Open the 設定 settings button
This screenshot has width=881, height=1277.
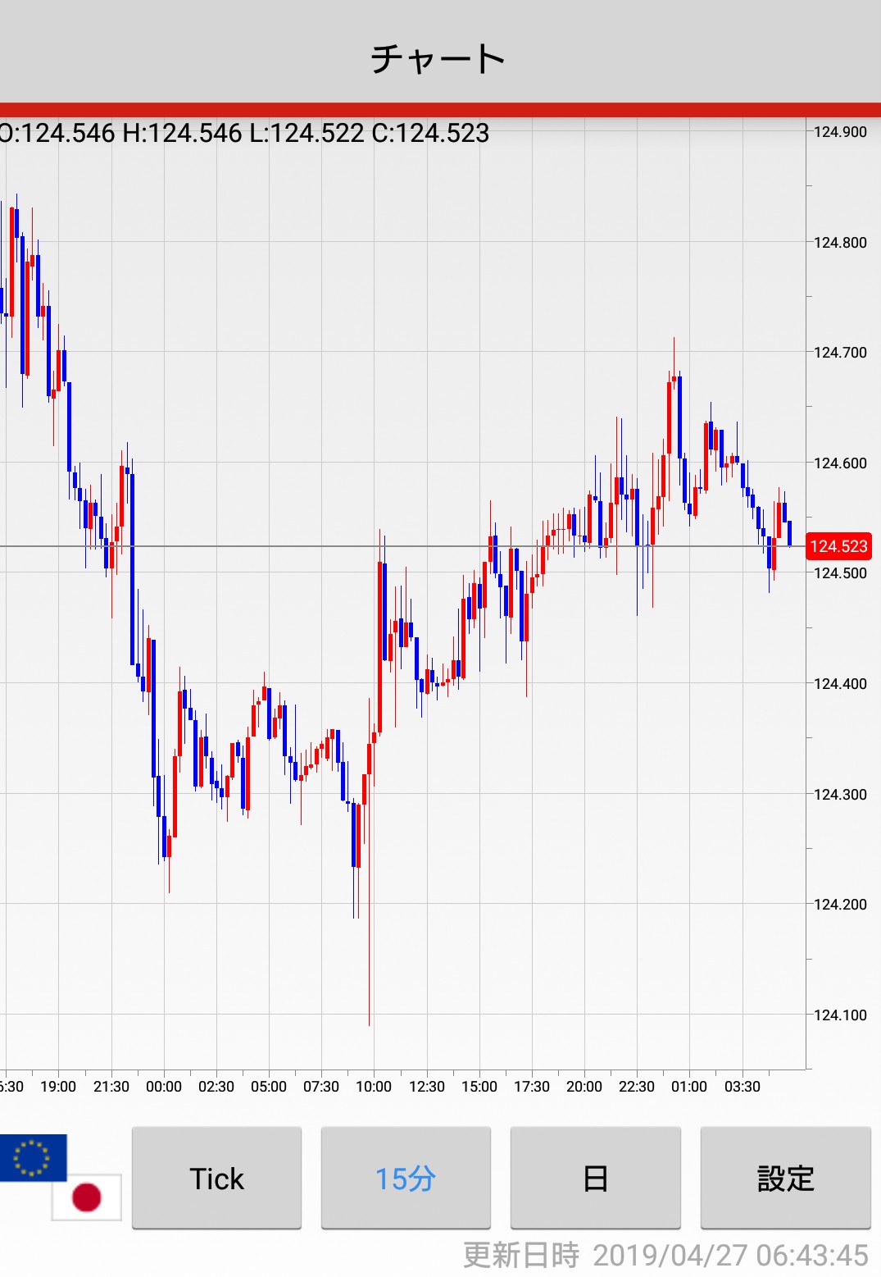point(785,1178)
